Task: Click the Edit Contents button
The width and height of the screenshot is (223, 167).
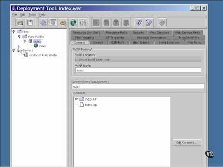Action: (186, 142)
